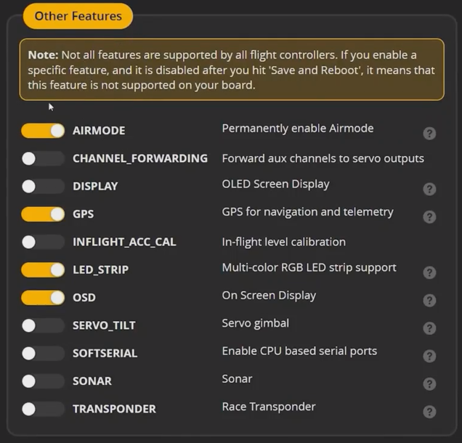Switch off the OSD toggle

tap(43, 298)
